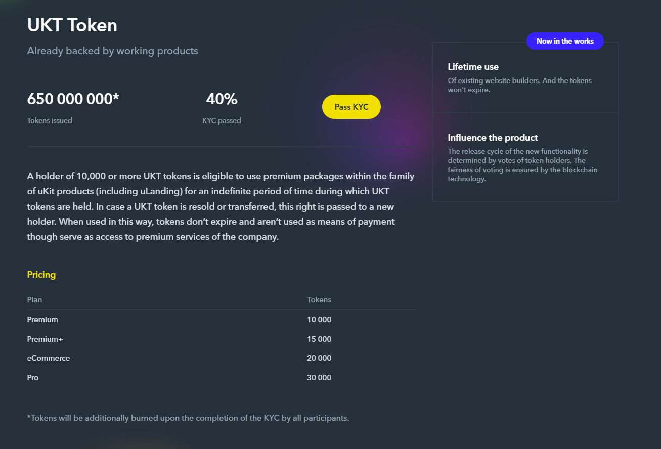The height and width of the screenshot is (449, 661).
Task: Click the yellow Pass KYC button
Action: (x=351, y=107)
